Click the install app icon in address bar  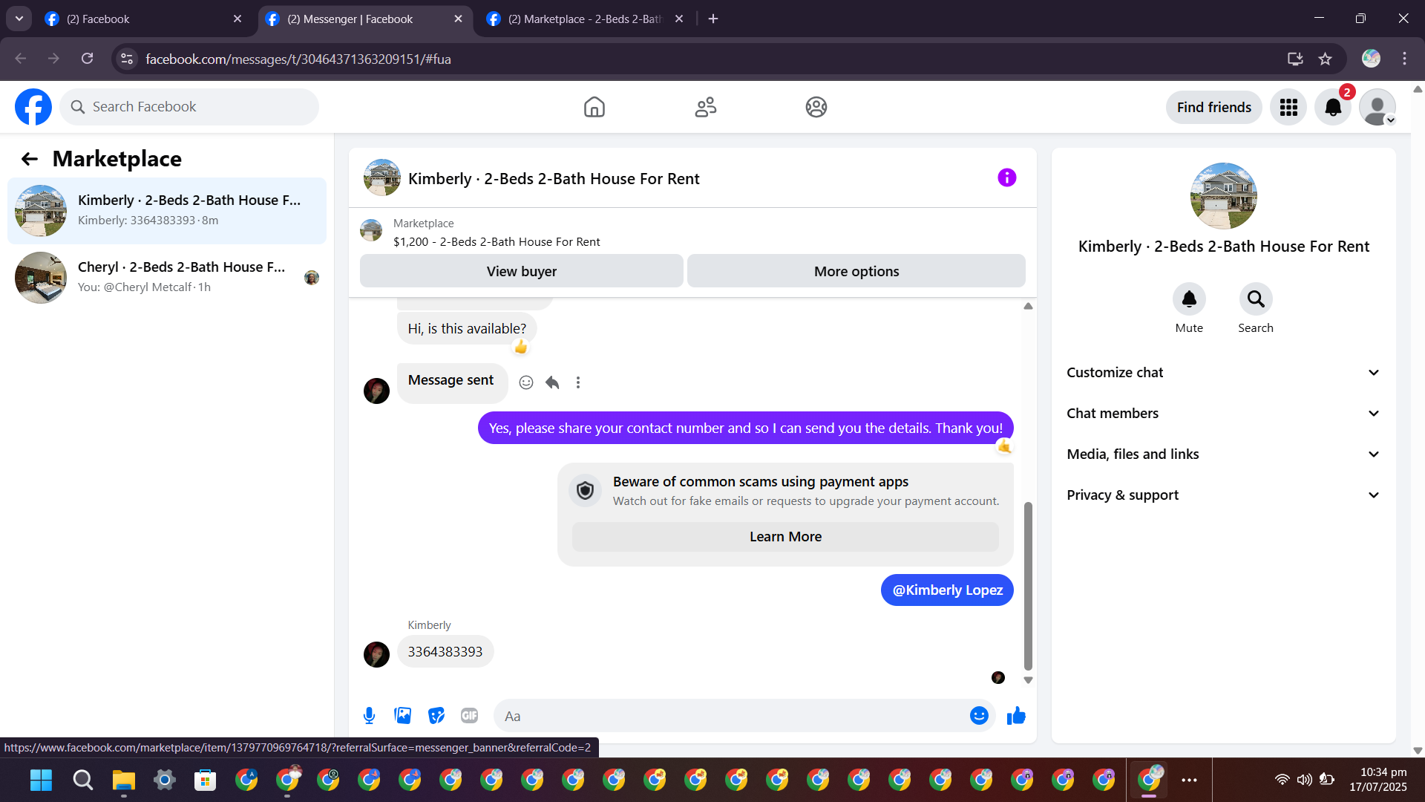pyautogui.click(x=1295, y=59)
